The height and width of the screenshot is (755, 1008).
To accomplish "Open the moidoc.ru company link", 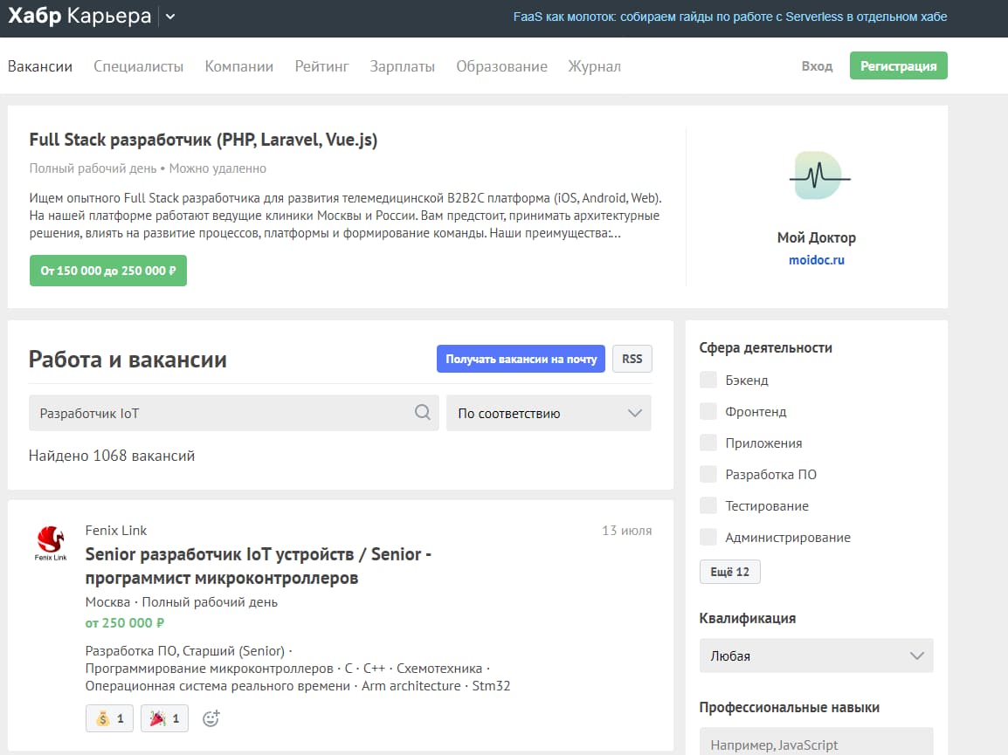I will click(x=816, y=259).
